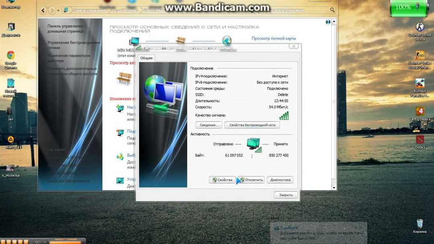Image resolution: width=434 pixels, height=244 pixels.
Task: Click the orange player progress bar
Action: 65,242
